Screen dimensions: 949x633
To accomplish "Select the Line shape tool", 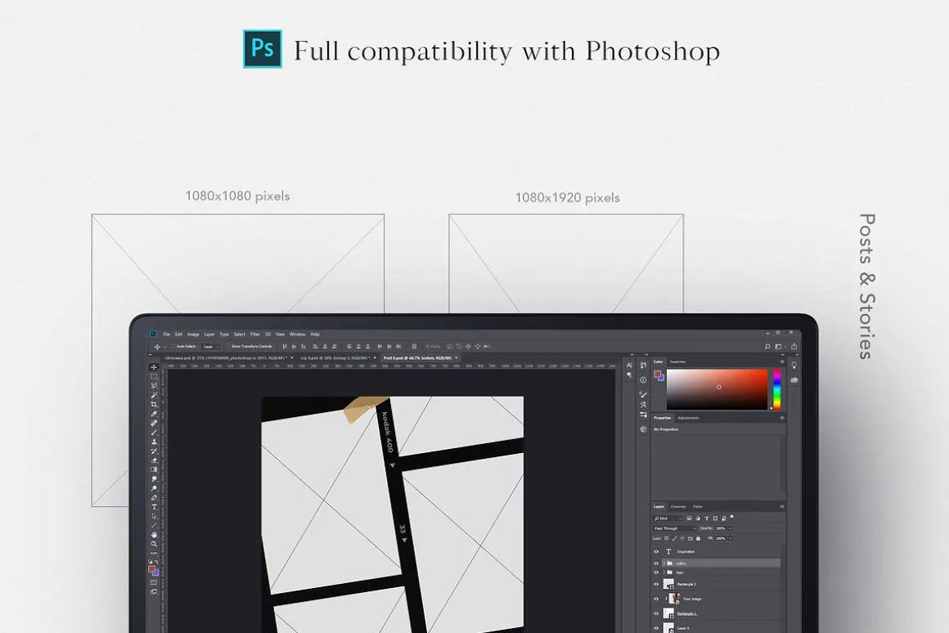I will [x=154, y=525].
